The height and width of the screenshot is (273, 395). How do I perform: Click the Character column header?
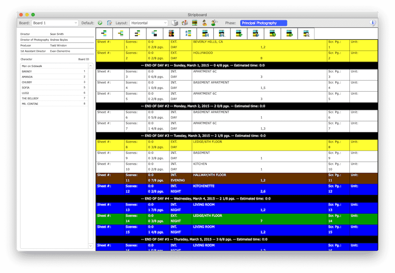(x=27, y=59)
